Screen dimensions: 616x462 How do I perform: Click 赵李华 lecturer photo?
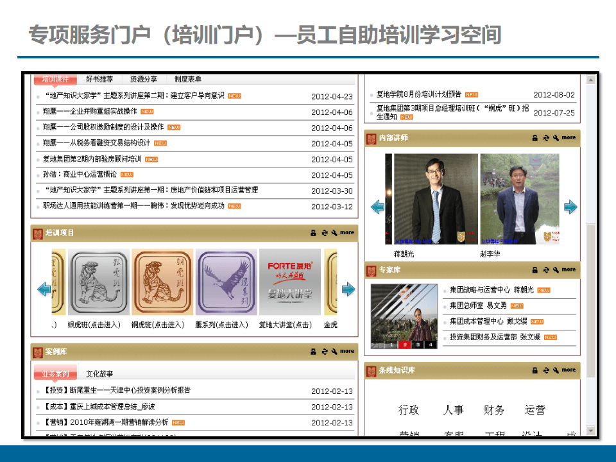[x=519, y=199]
